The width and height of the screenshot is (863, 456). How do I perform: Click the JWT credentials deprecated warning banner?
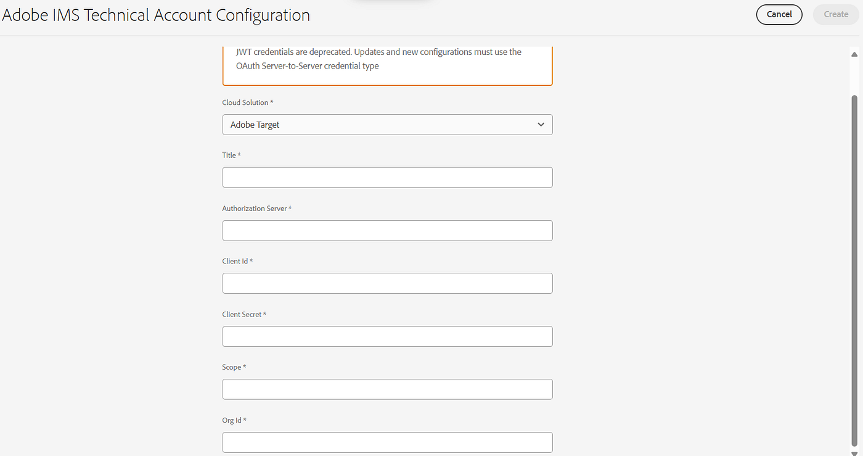[387, 65]
